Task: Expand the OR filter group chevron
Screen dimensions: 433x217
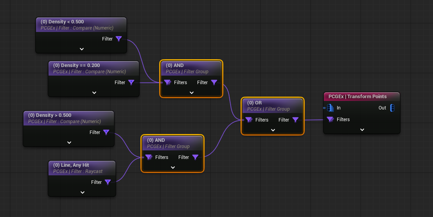Action: coord(273,130)
